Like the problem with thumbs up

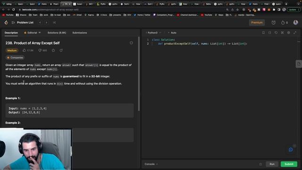[28, 51]
